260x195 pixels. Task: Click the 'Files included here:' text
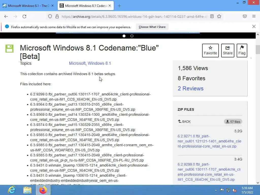36,84
